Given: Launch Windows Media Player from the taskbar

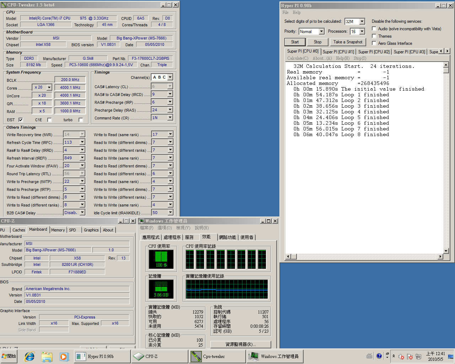Looking at the screenshot, I should [x=64, y=356].
